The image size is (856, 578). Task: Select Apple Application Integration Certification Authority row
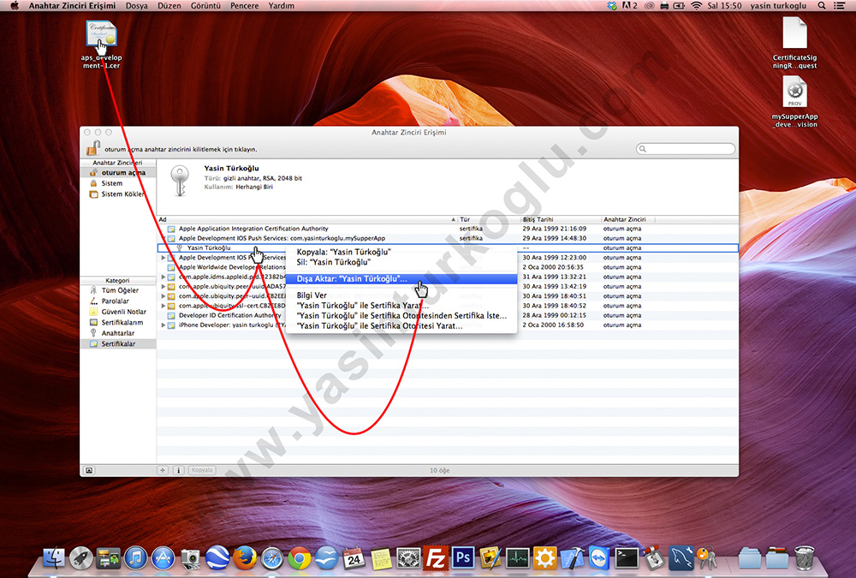pyautogui.click(x=447, y=229)
